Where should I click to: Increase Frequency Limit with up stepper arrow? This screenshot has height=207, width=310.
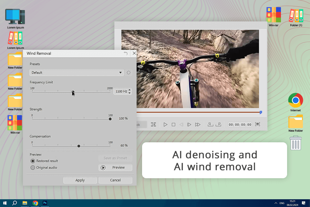pos(130,90)
